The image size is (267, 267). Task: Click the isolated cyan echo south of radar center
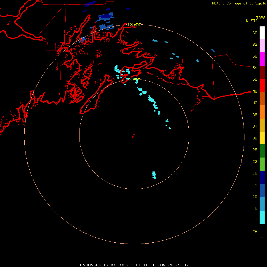(x=154, y=175)
